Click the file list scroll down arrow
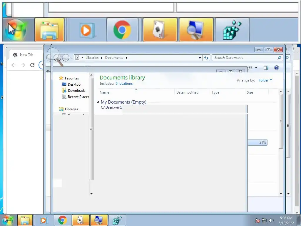The height and width of the screenshot is (226, 301). 281,194
